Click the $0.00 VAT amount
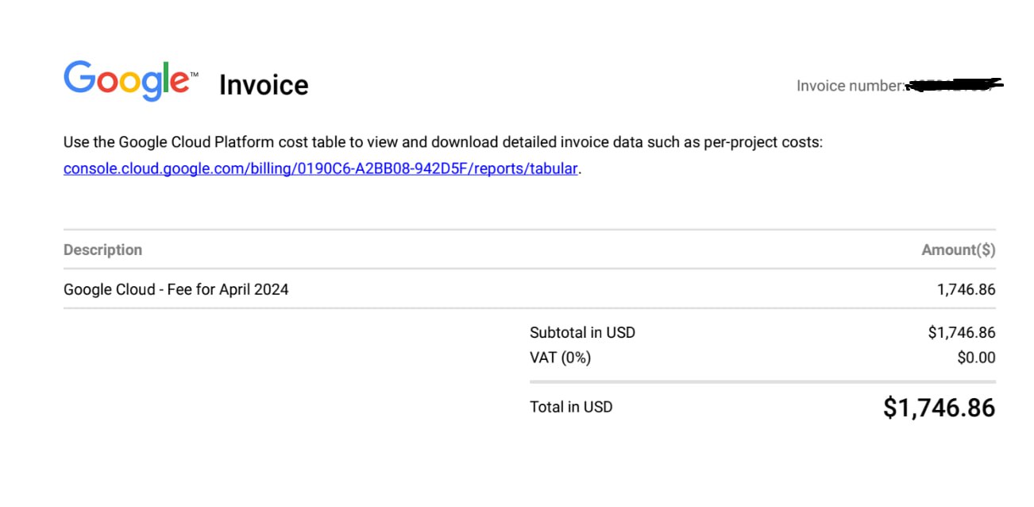The image size is (1034, 507). (x=977, y=358)
